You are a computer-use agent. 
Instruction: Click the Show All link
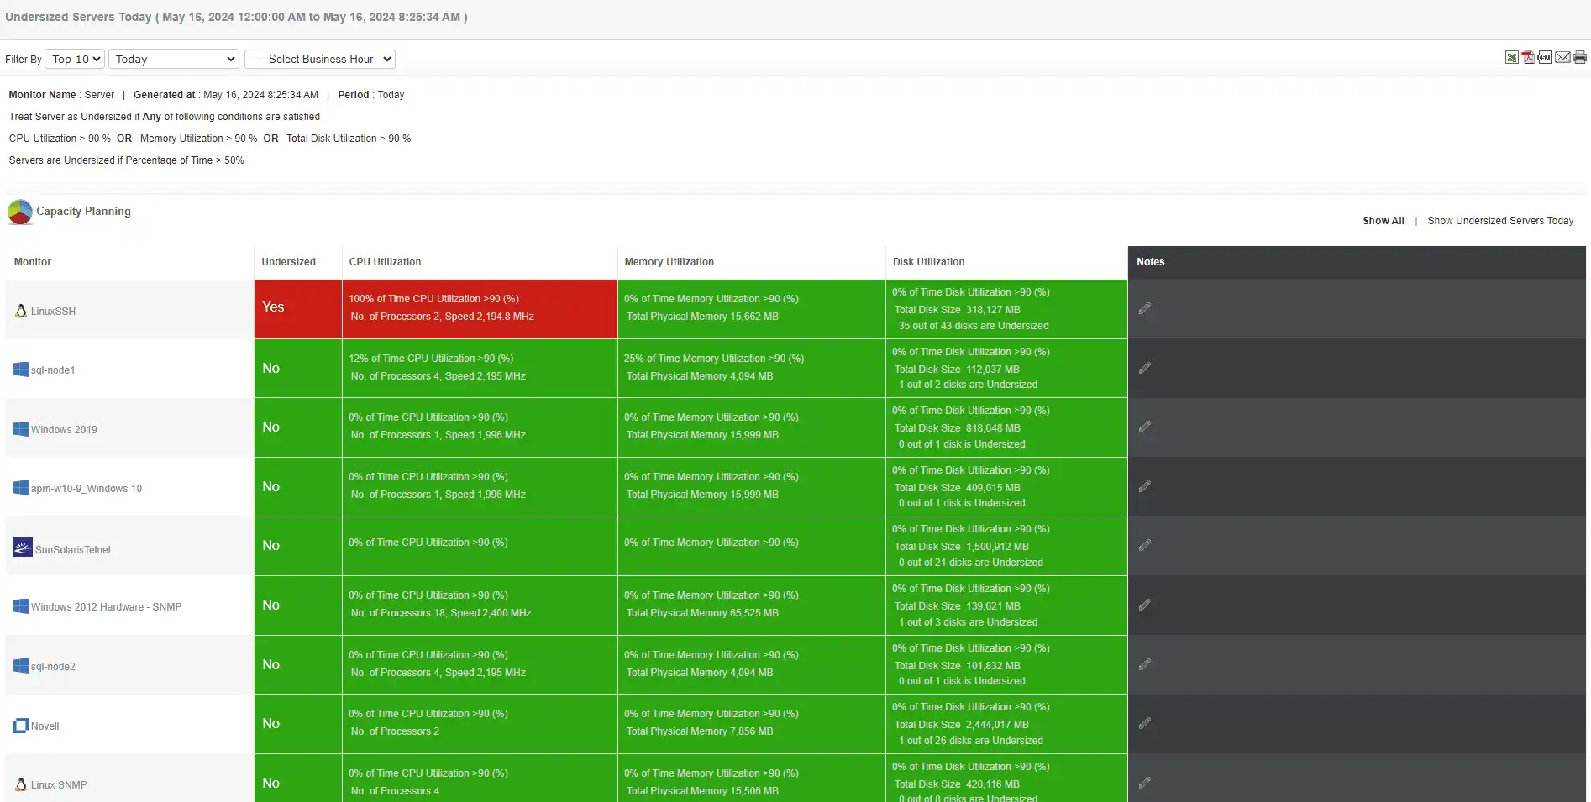pyautogui.click(x=1383, y=220)
